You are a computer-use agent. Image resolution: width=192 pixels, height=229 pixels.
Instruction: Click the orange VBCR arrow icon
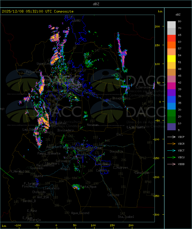coord(171,144)
